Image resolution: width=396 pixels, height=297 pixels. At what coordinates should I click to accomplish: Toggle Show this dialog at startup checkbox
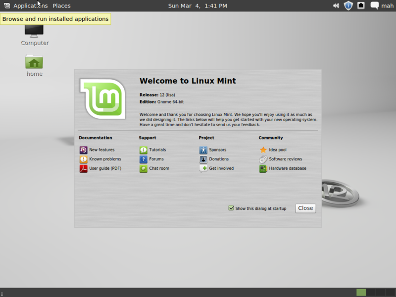tap(231, 208)
